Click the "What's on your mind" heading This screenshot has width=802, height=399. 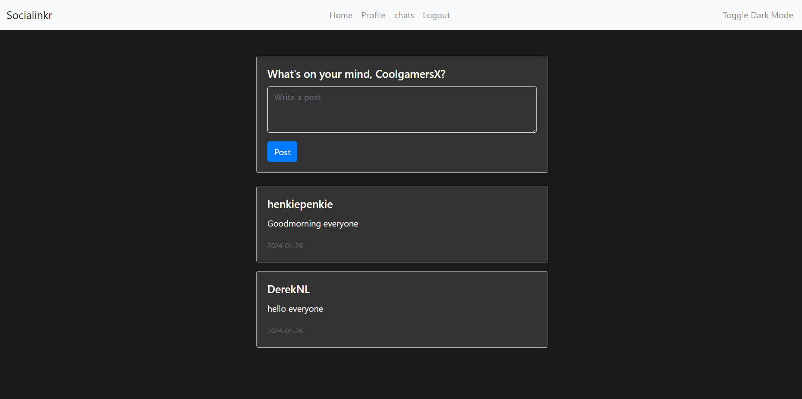356,74
